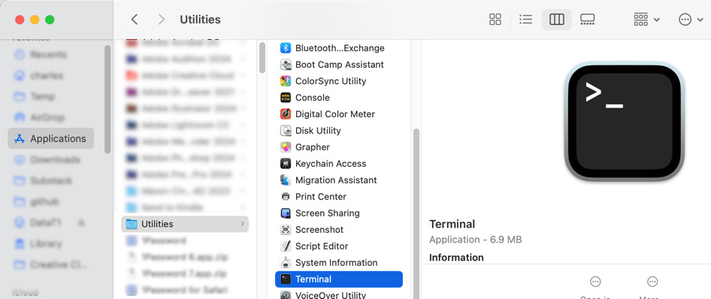Click the Print Center icon
711x299 pixels.
[x=285, y=197]
